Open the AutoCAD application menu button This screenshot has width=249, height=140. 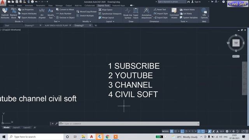[x=3, y=3]
